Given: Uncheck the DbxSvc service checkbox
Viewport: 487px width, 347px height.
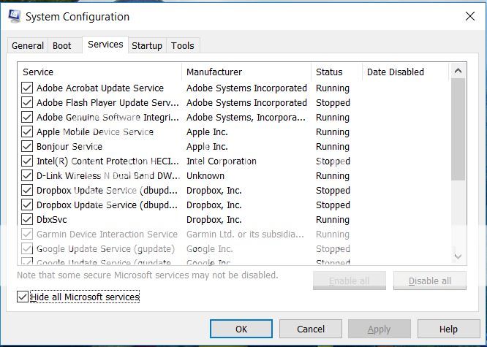Looking at the screenshot, I should [27, 219].
